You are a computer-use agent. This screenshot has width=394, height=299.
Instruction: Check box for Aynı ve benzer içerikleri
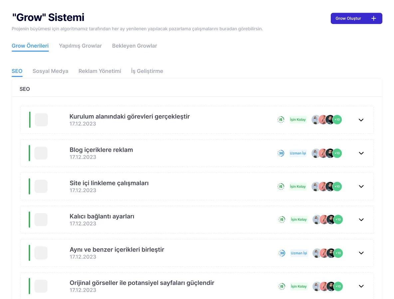pyautogui.click(x=41, y=253)
